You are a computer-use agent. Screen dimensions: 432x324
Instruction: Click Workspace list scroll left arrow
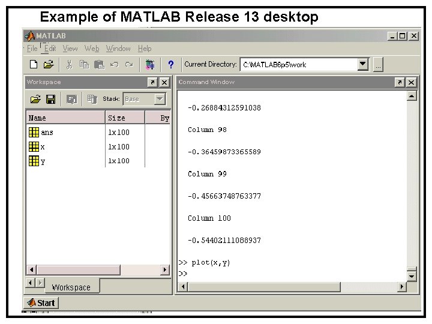[31, 270]
